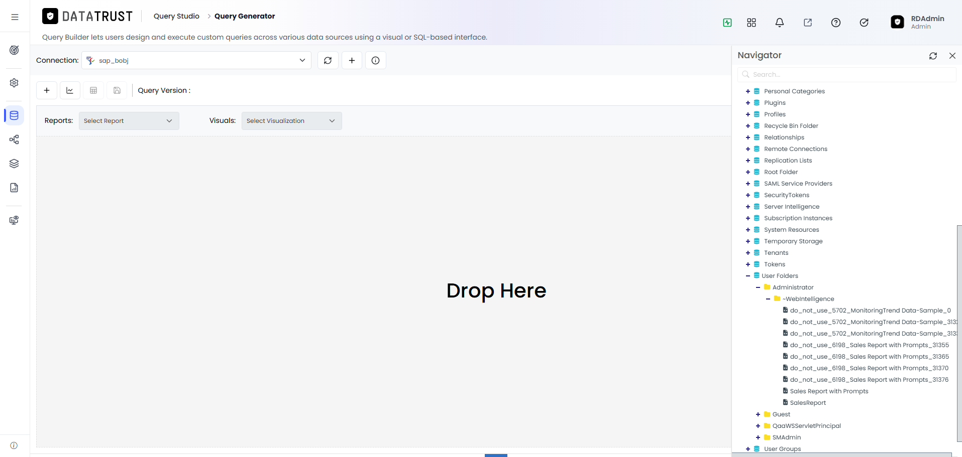This screenshot has height=457, width=962.
Task: Select Remote Connections tree item
Action: click(x=796, y=149)
